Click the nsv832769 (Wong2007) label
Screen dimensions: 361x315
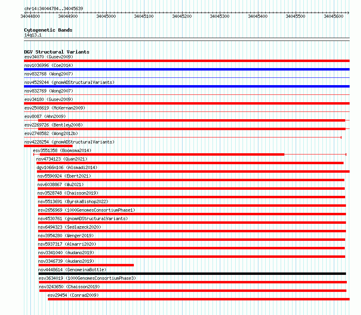pyautogui.click(x=49, y=91)
